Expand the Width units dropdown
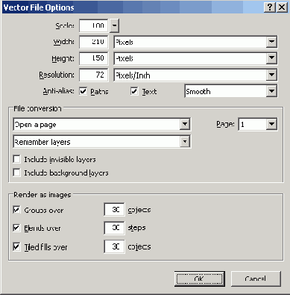The height and width of the screenshot is (295, 290). (271, 42)
